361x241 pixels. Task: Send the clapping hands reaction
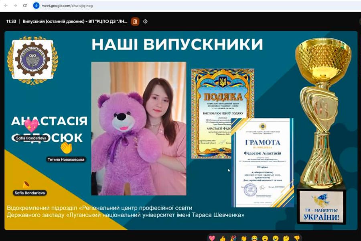pos(244,238)
